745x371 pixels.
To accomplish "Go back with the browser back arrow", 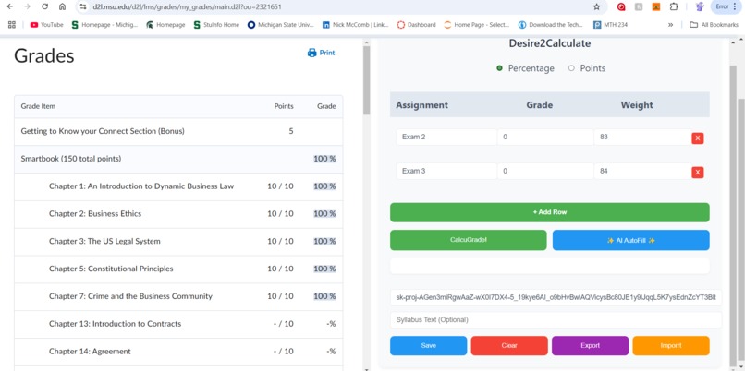I will tap(10, 6).
